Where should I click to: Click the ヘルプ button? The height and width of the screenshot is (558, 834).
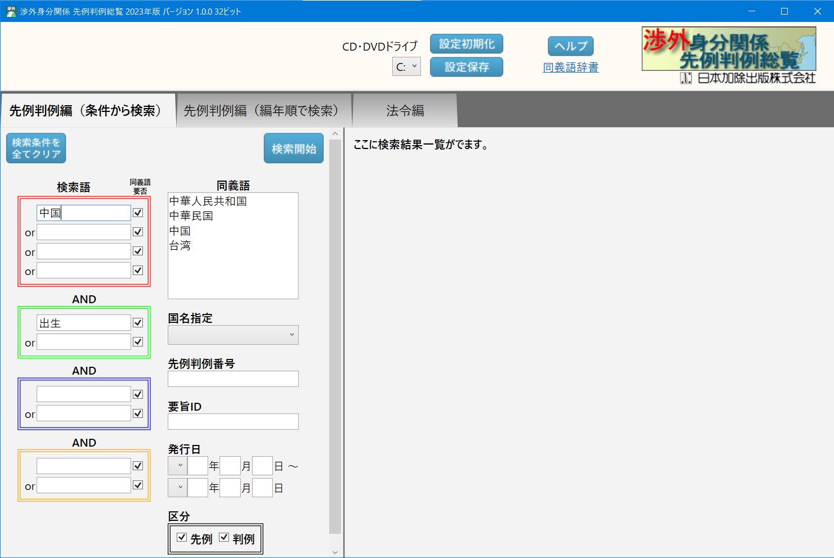click(571, 46)
